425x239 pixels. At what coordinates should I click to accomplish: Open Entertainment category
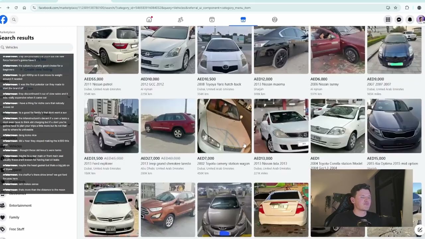pyautogui.click(x=20, y=205)
